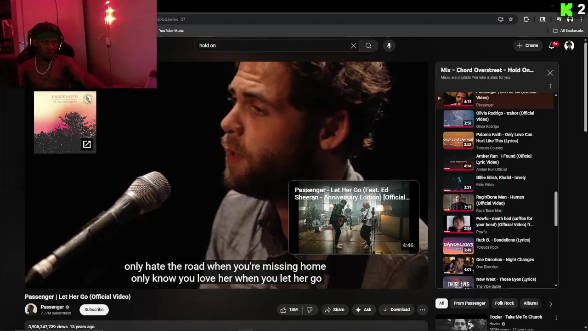
Task: Open the browser Extensions puzzle icon
Action: [526, 19]
